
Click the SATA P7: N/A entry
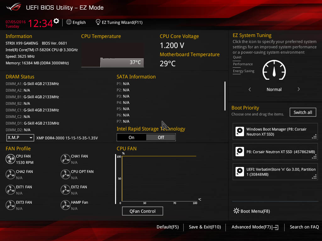pyautogui.click(x=123, y=121)
